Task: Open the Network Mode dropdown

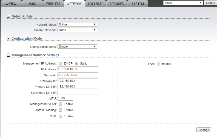Action: (x=77, y=24)
